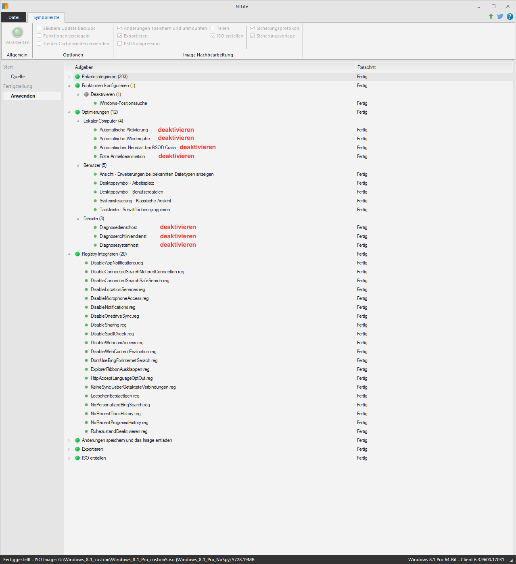Click the dot beside Automatische Aktivierung
516x564 pixels.
(95, 130)
